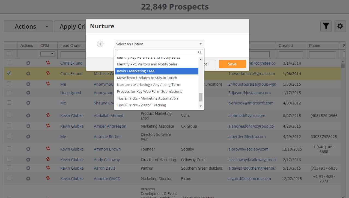Check the Aaron Davis row checkbox
Screen dimensions: 349x198
click(9, 168)
